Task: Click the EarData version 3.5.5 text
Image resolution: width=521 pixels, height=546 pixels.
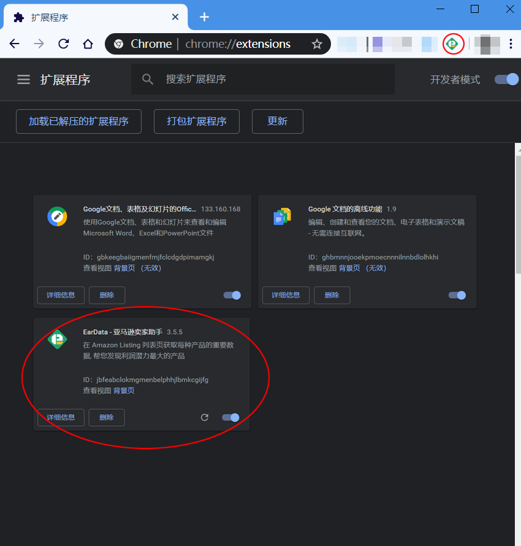Action: [x=175, y=332]
